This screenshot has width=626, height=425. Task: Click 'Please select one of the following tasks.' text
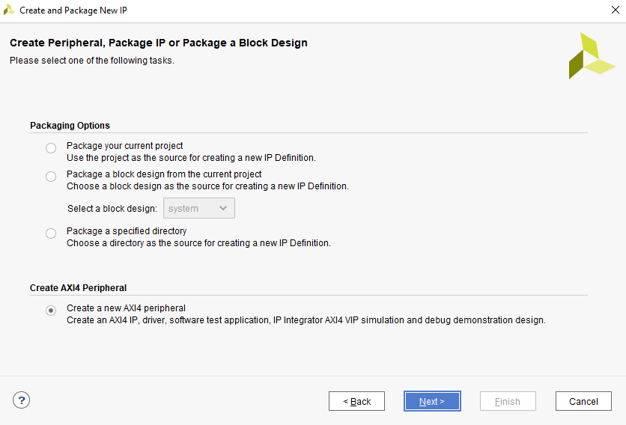[x=92, y=61]
